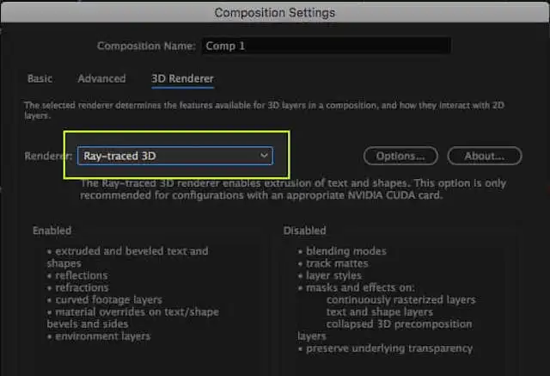This screenshot has width=550, height=376.
Task: Click the environment layers list entry
Action: point(99,336)
